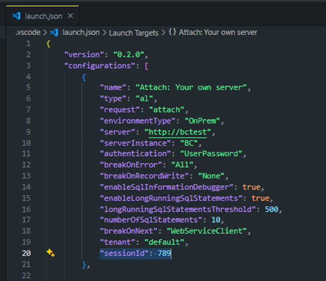Click the "version" key on line 2

coord(84,55)
